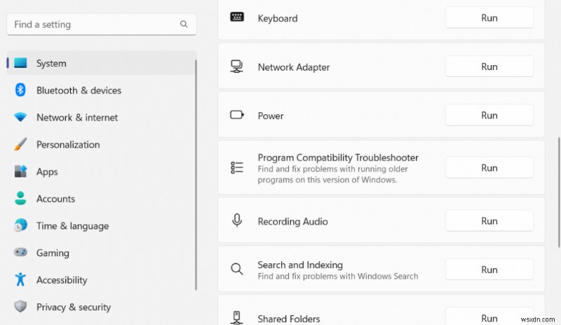Click the Recording Audio microphone icon
This screenshot has width=561, height=325.
[237, 220]
